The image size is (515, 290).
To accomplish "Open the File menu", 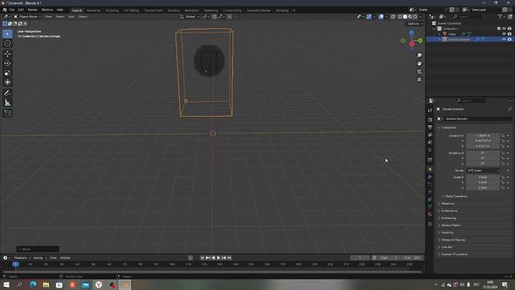I will 12,10.
